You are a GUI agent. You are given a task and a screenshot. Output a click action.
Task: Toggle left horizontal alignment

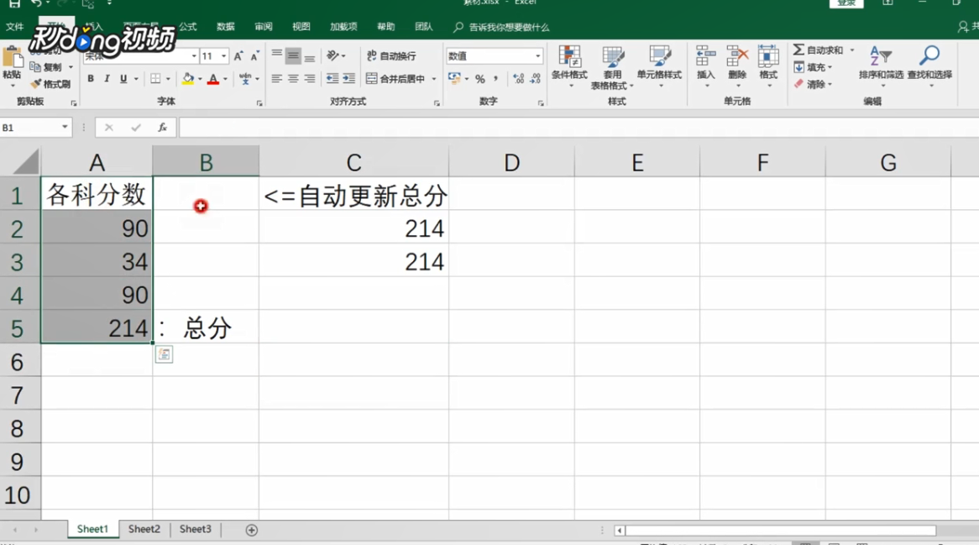(276, 79)
